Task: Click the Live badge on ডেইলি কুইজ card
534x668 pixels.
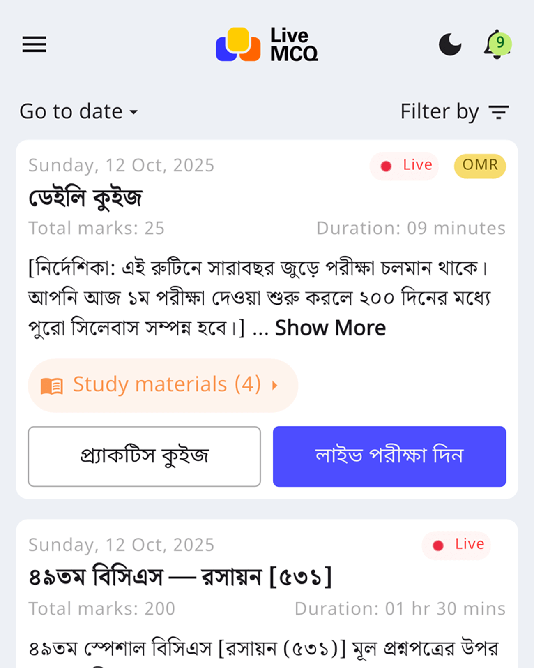Action: 405,166
